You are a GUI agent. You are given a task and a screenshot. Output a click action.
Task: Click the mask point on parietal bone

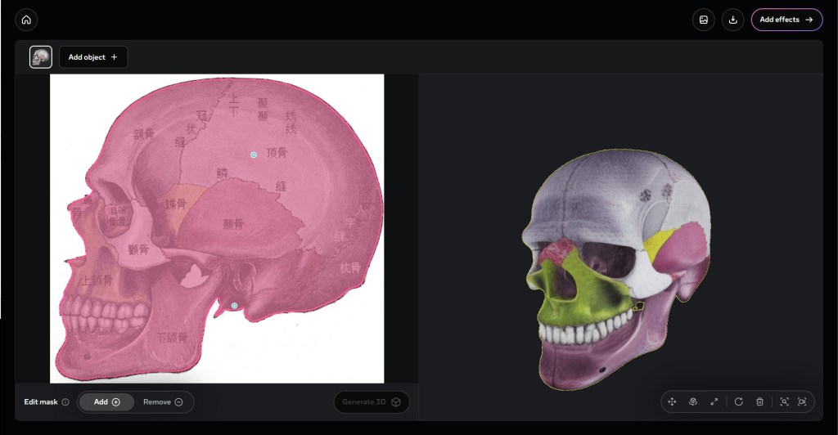[x=254, y=155]
